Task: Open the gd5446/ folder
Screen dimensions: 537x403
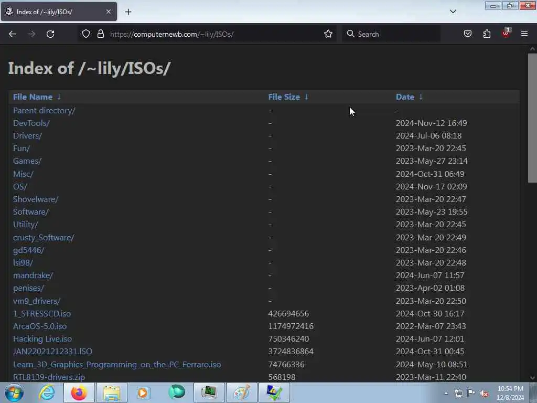Action: pyautogui.click(x=28, y=250)
